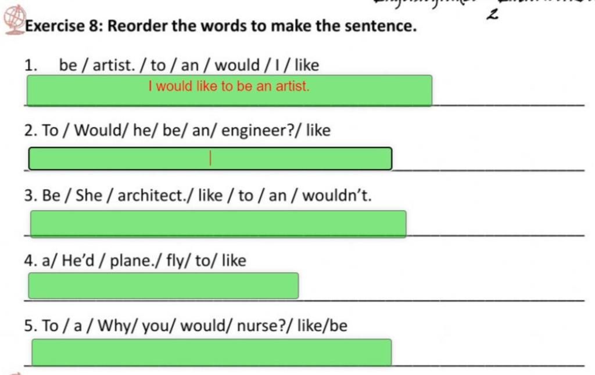595x375 pixels.
Task: Click the handwritten "2" mark at the top
Action: click(492, 15)
